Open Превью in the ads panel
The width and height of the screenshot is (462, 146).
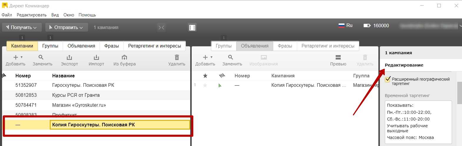(338, 57)
